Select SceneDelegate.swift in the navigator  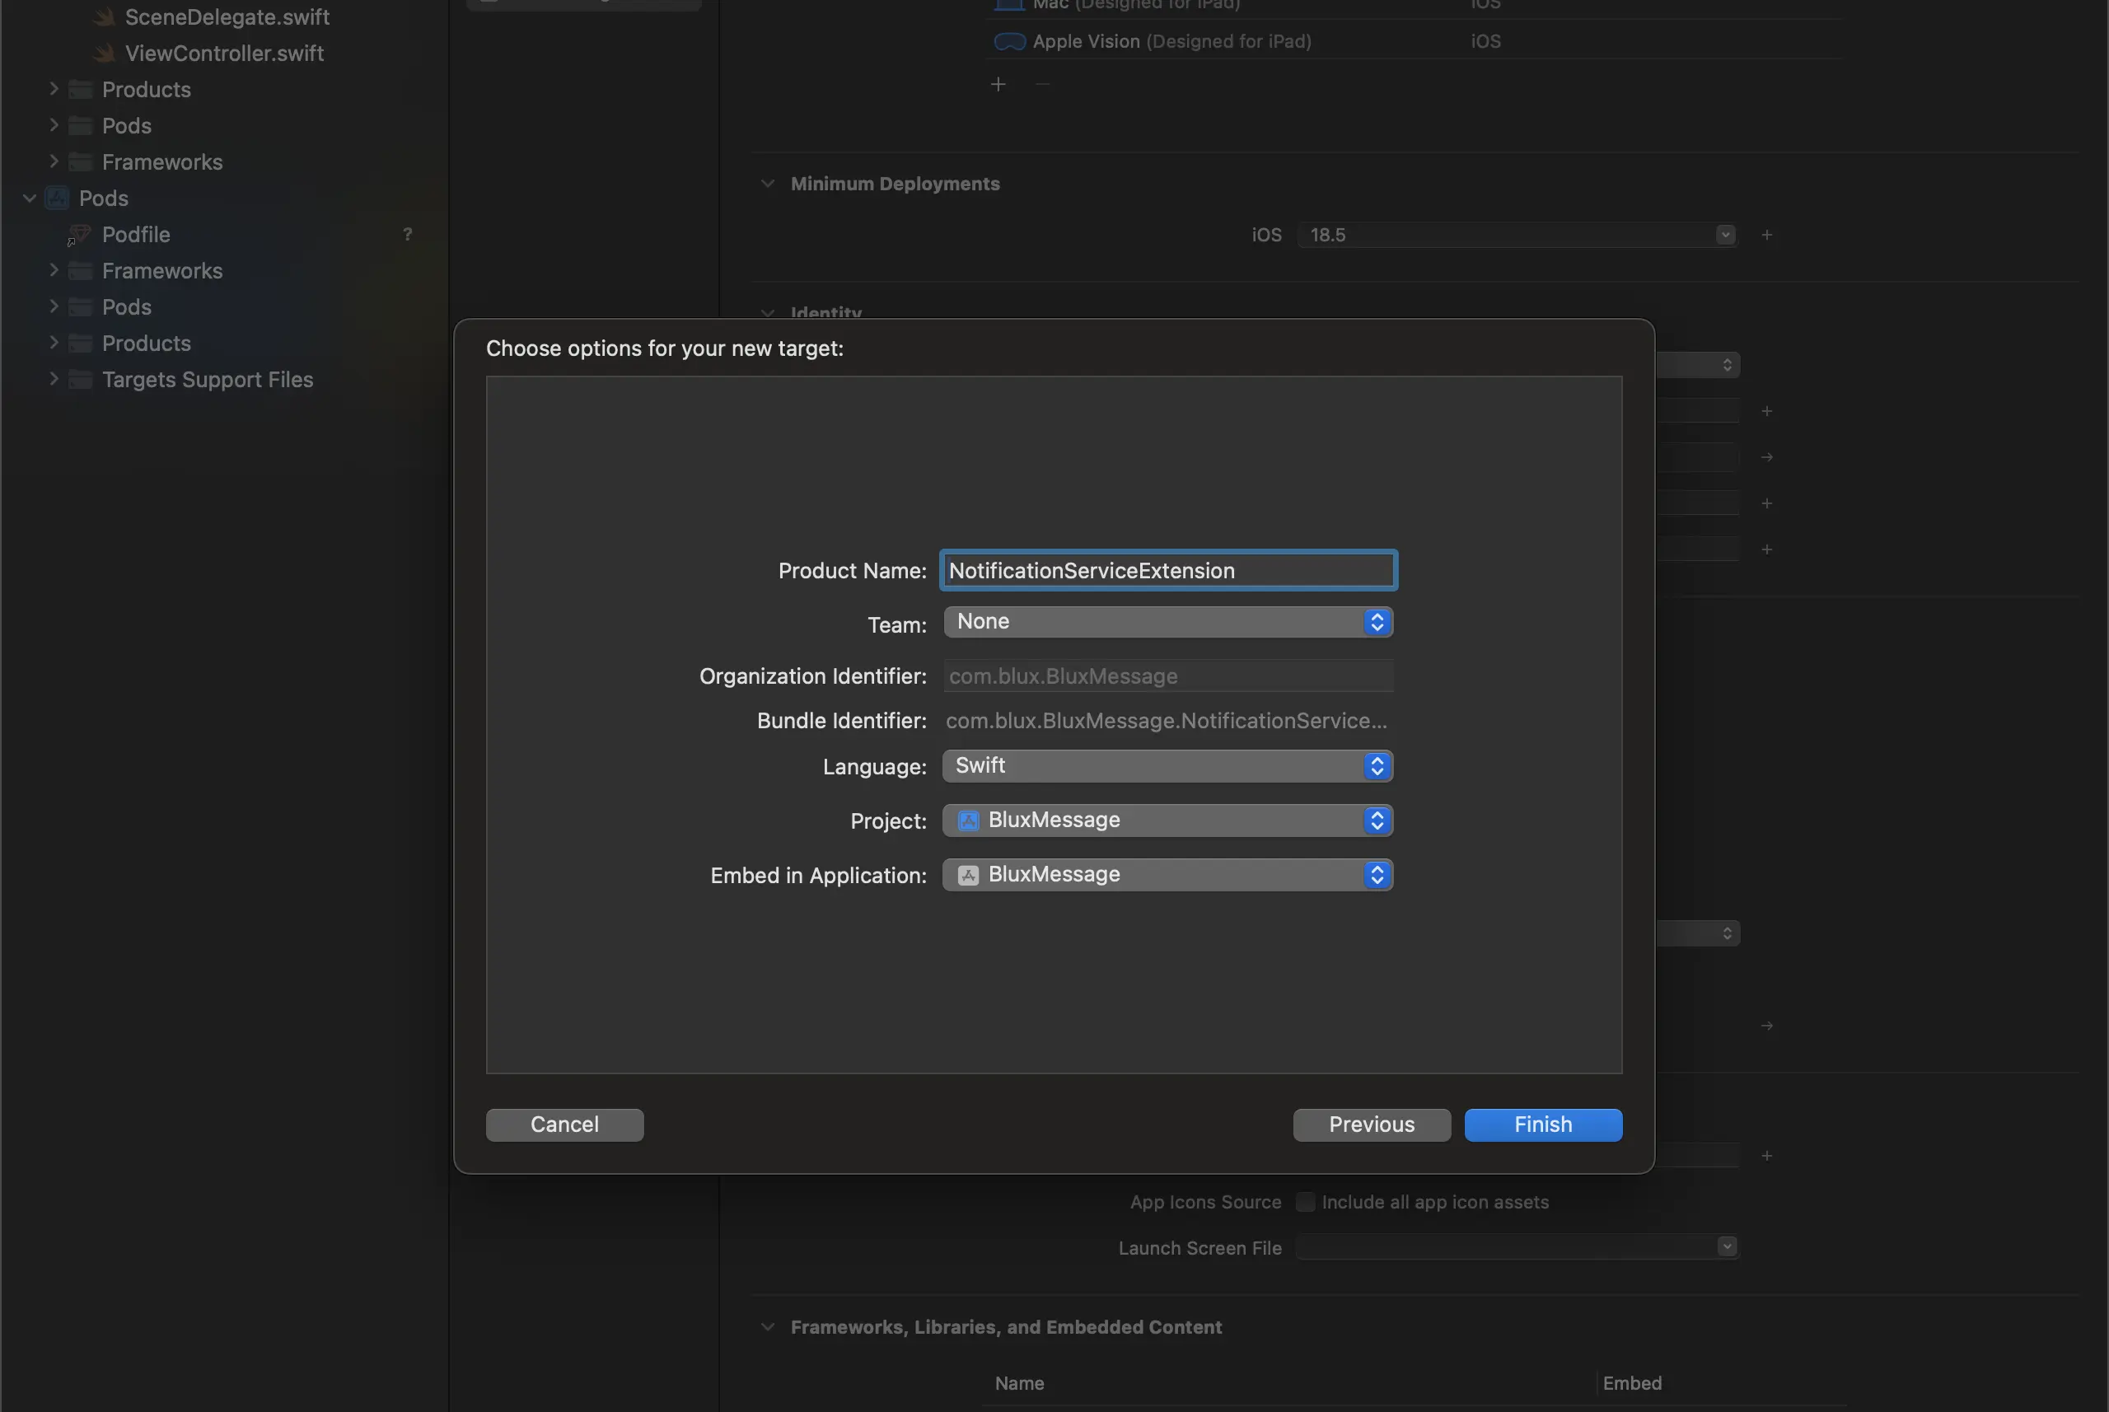(227, 17)
